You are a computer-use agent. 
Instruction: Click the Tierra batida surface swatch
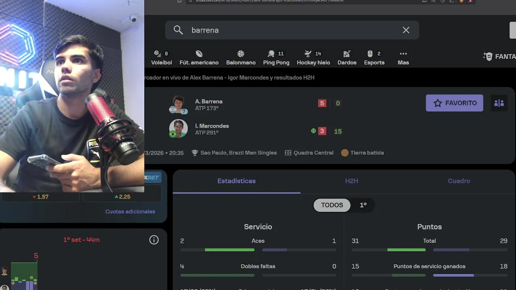[345, 153]
